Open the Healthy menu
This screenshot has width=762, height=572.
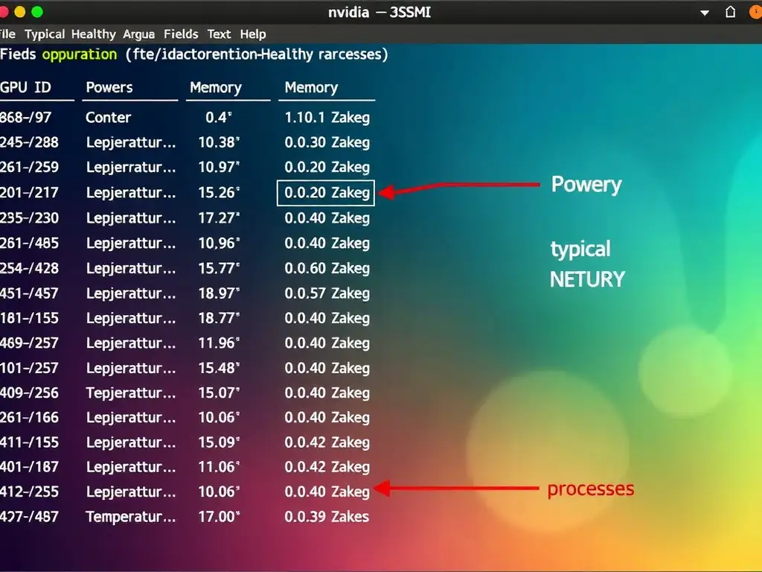93,34
